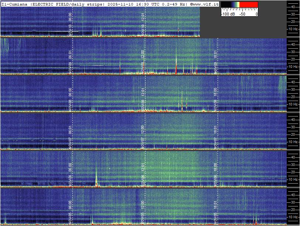This screenshot has width=300, height=226.
Task: Select the 12:00 time marker on NOV 09 strip
Action: tap(143, 55)
